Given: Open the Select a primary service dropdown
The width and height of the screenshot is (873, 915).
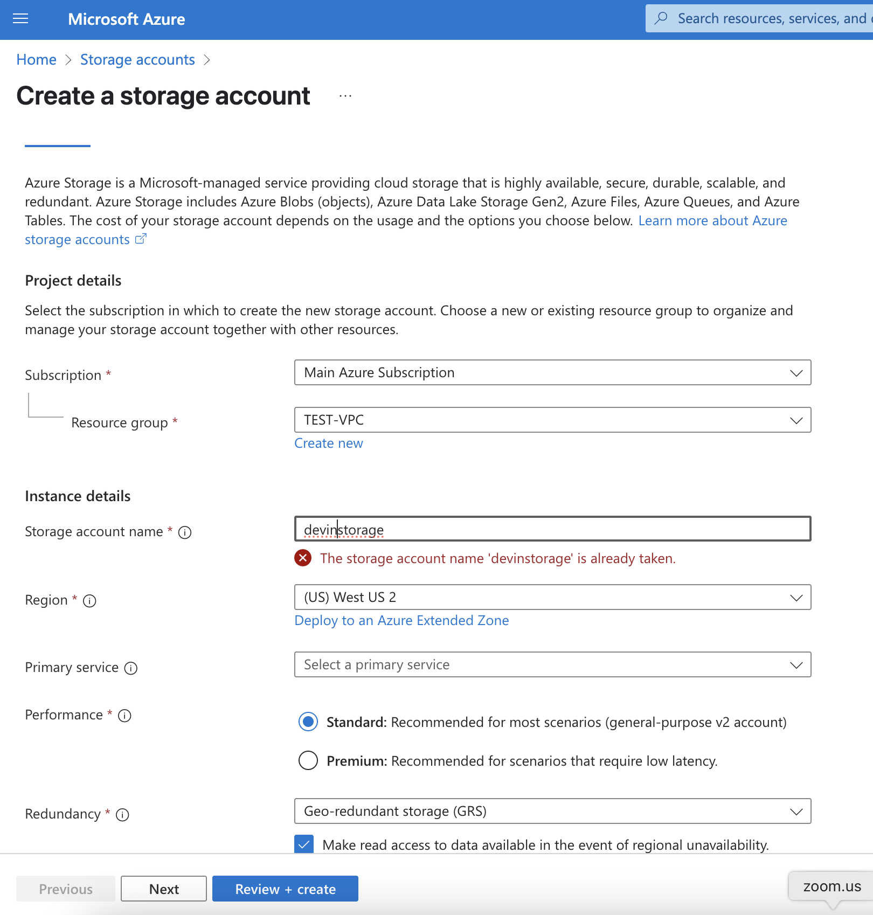Looking at the screenshot, I should pyautogui.click(x=552, y=664).
